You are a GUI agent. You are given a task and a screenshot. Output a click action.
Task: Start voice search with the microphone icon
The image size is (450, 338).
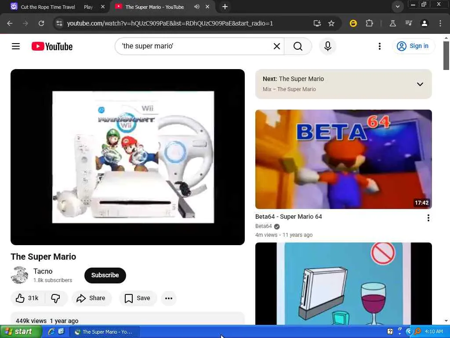pos(327,46)
